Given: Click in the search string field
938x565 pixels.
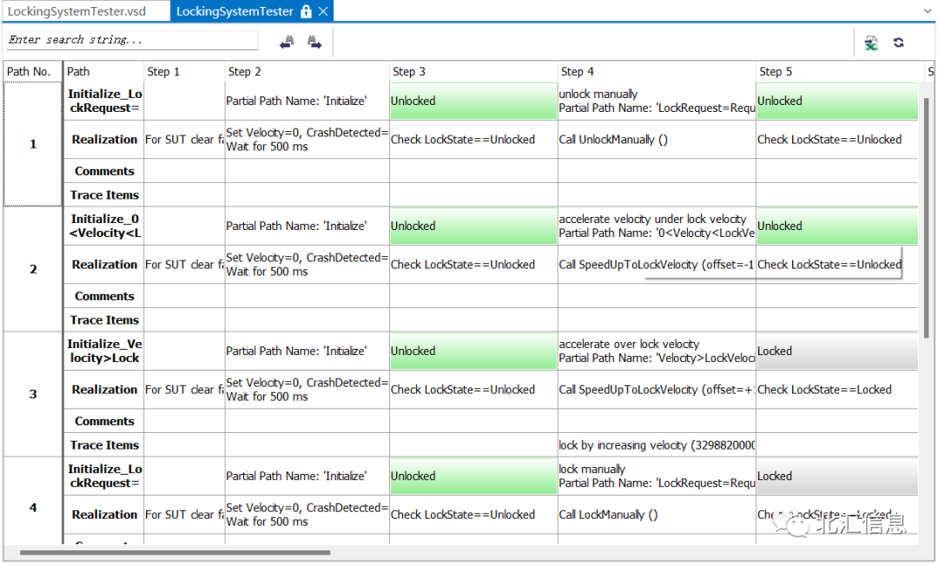Looking at the screenshot, I should point(132,41).
